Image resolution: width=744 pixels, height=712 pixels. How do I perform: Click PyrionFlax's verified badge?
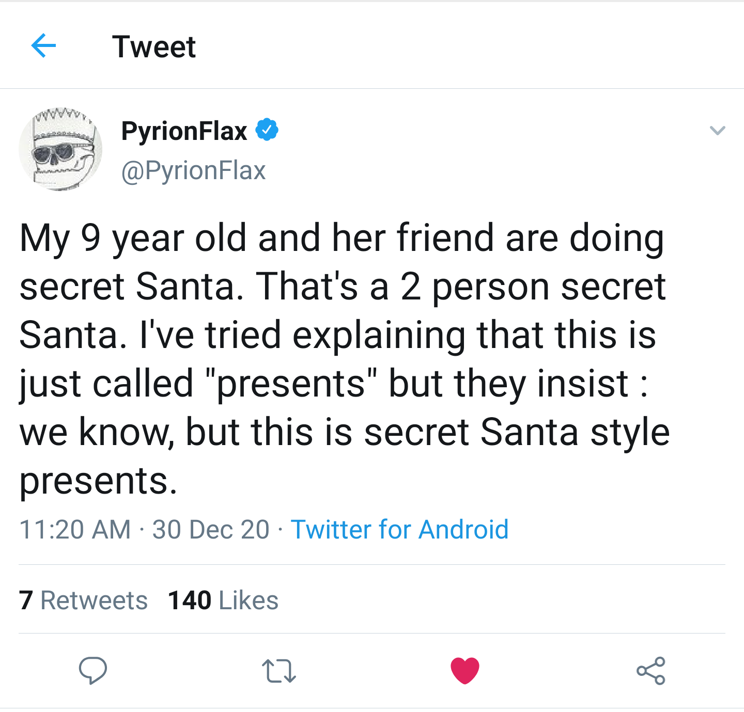click(268, 130)
